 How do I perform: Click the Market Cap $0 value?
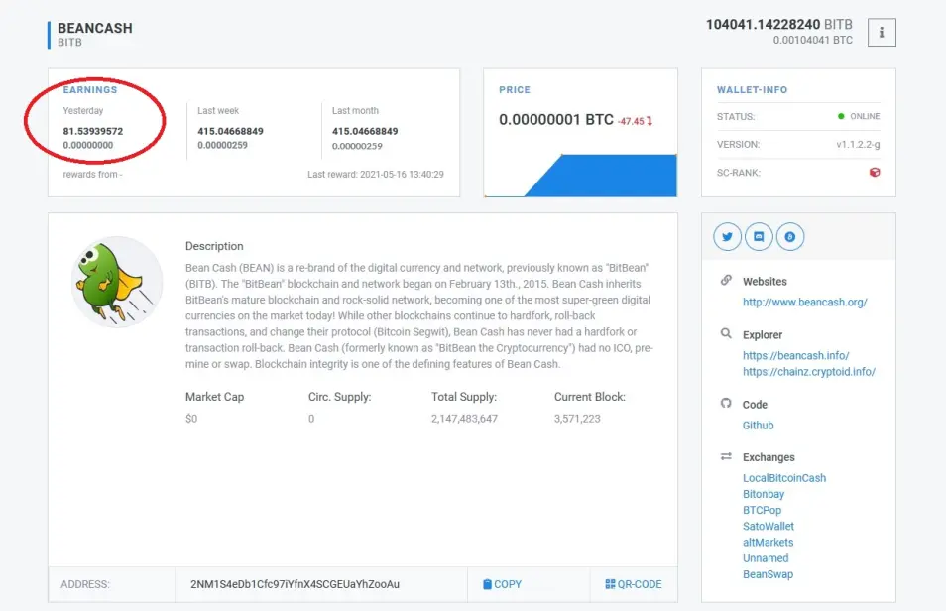pyautogui.click(x=191, y=419)
